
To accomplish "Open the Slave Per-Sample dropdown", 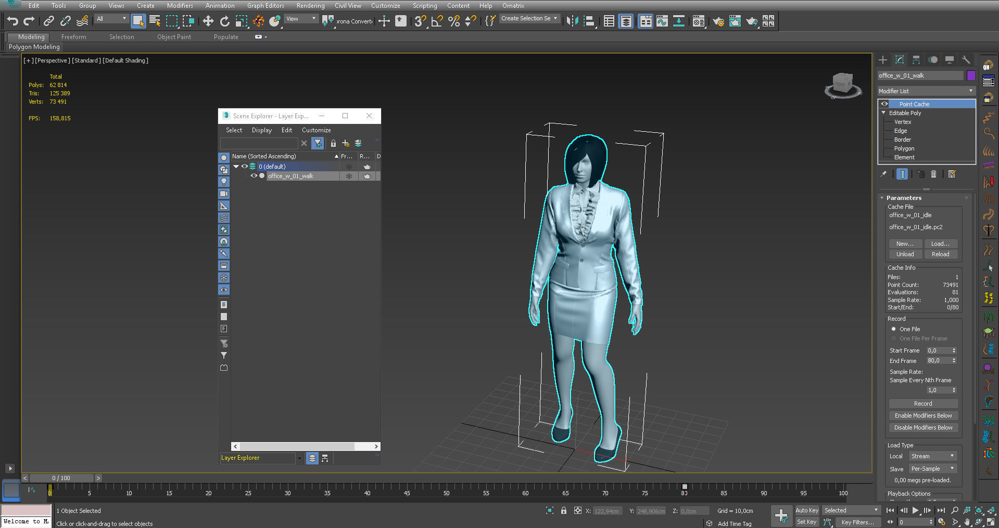I will [933, 469].
